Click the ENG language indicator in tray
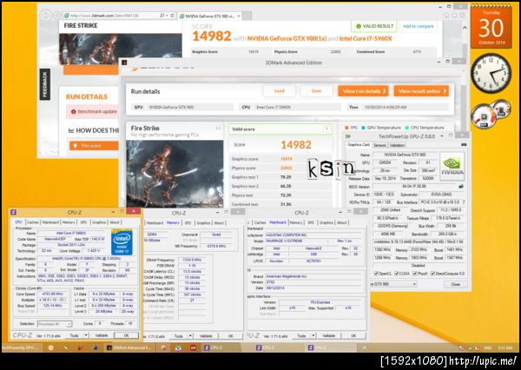 [488, 348]
